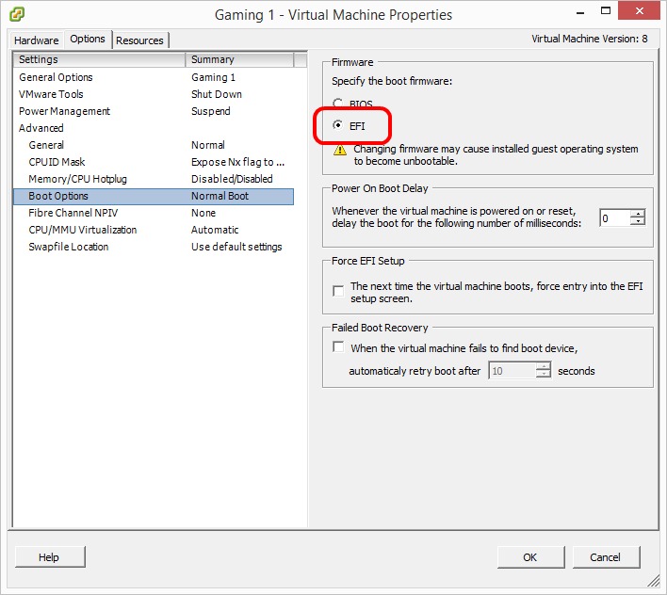The image size is (667, 595).
Task: Enable force entry into EFI setup
Action: point(339,291)
